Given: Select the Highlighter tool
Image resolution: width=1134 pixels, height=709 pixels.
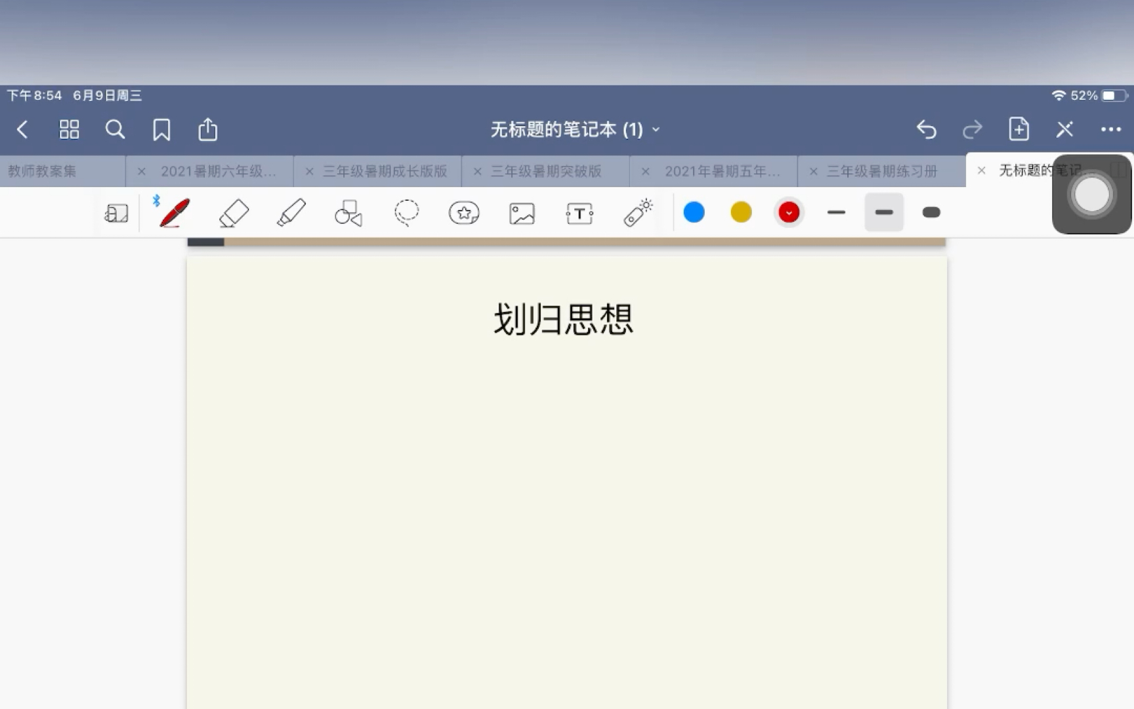Looking at the screenshot, I should (x=291, y=213).
